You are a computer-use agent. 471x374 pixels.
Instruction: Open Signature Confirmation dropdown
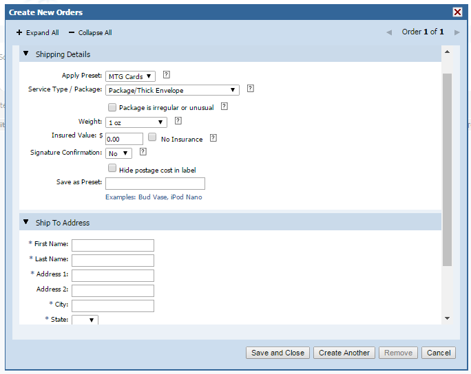118,153
